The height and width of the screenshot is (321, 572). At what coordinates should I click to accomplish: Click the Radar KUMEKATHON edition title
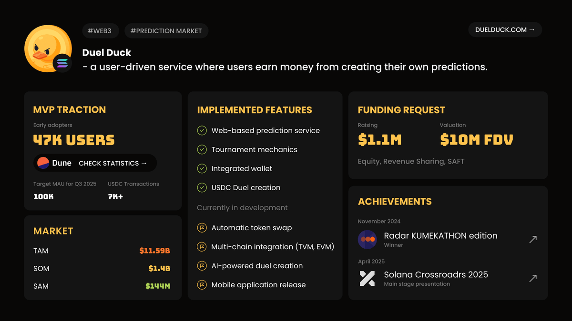coord(440,235)
